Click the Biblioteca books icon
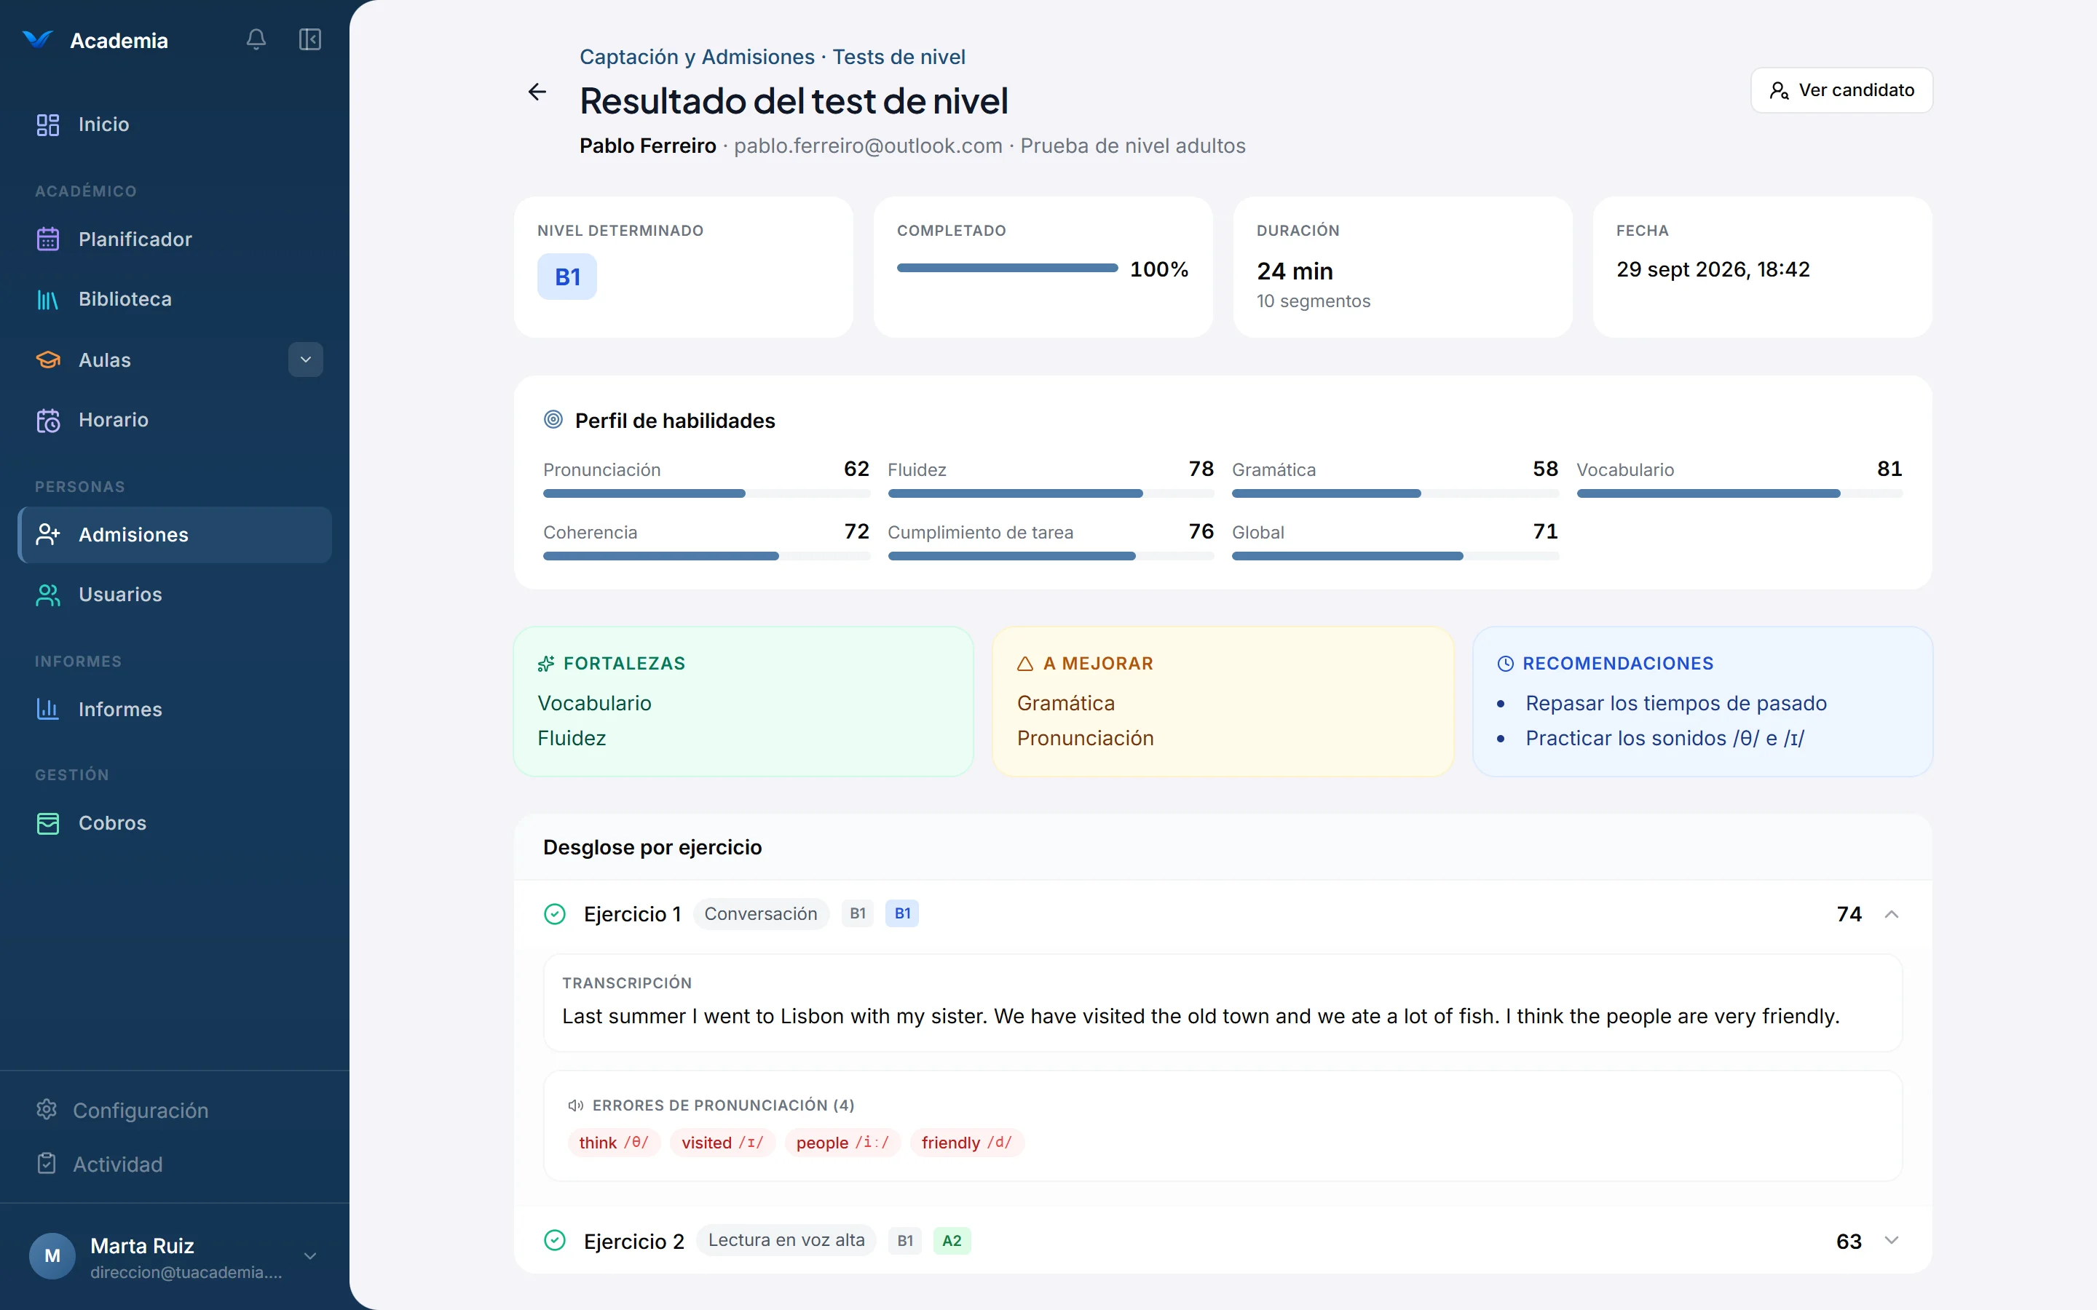This screenshot has width=2097, height=1310. pyautogui.click(x=49, y=300)
